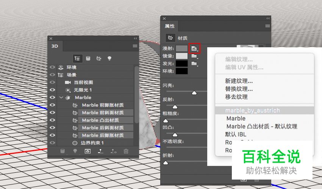
Task: Click the 材质 material icon in Properties panel
Action: pos(170,38)
